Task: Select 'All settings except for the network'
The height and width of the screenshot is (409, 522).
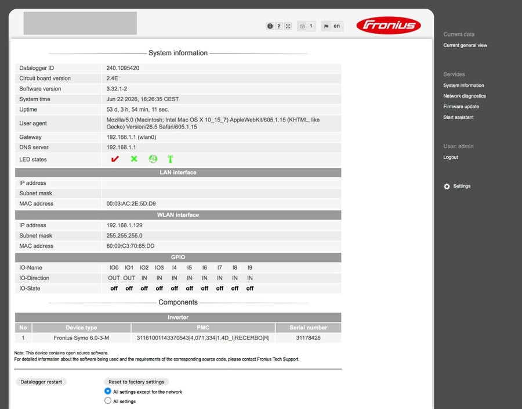Action: (107, 391)
